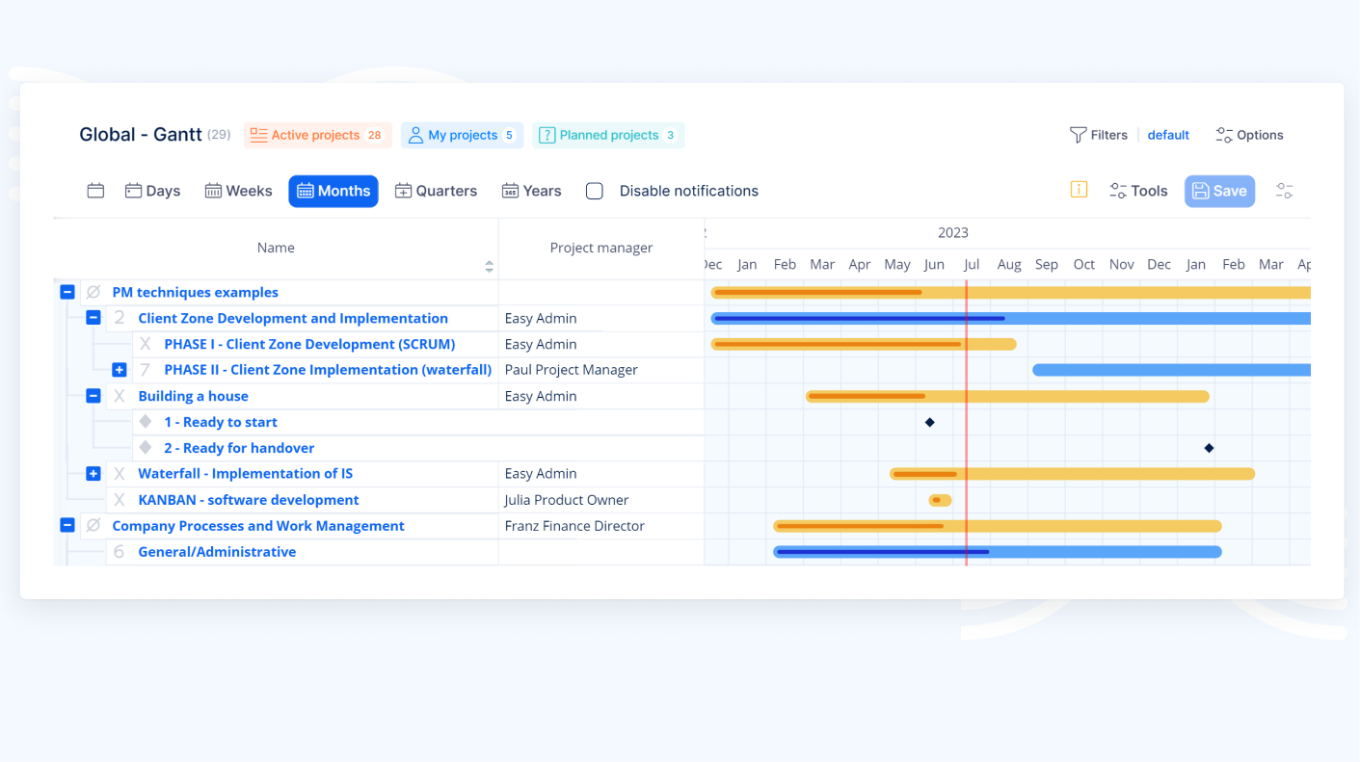
Task: Switch to the Quarters view
Action: (x=436, y=191)
